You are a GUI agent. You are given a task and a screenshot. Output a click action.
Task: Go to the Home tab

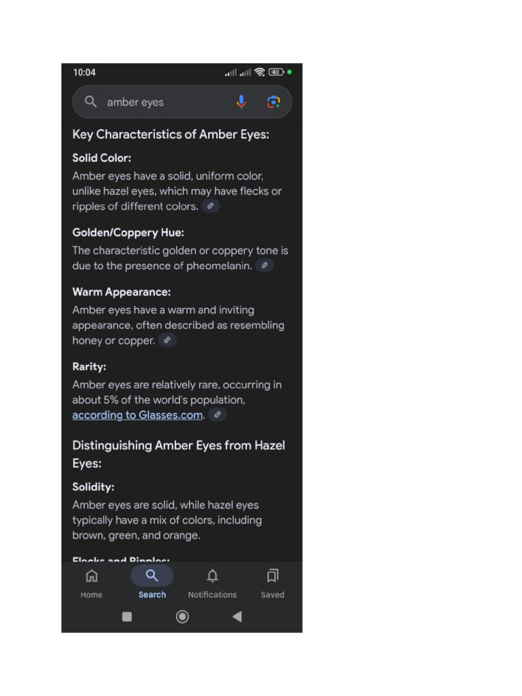pos(92,584)
